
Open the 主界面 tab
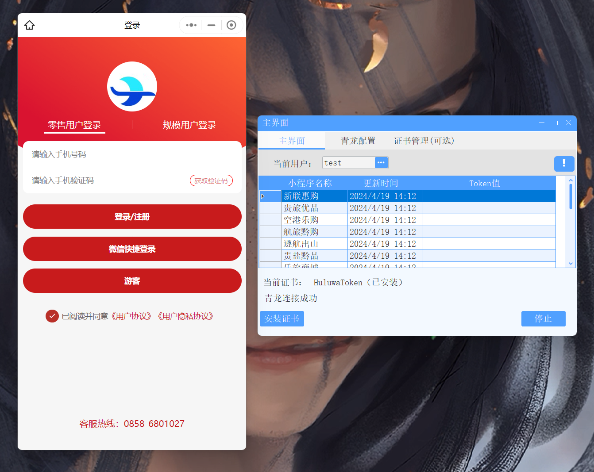click(292, 141)
